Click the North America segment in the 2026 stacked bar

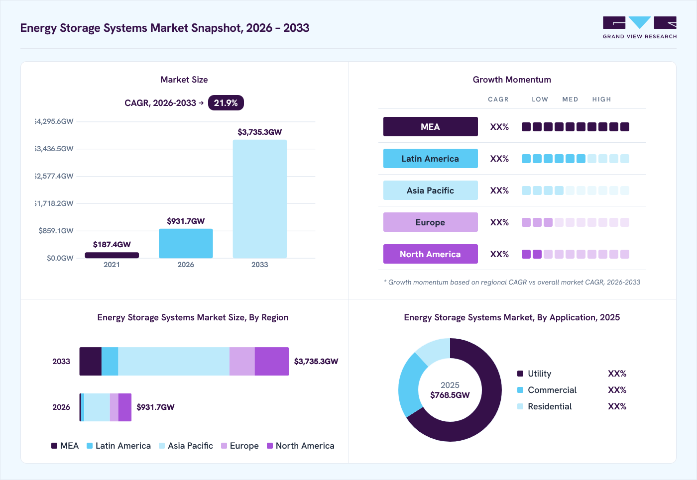click(125, 407)
